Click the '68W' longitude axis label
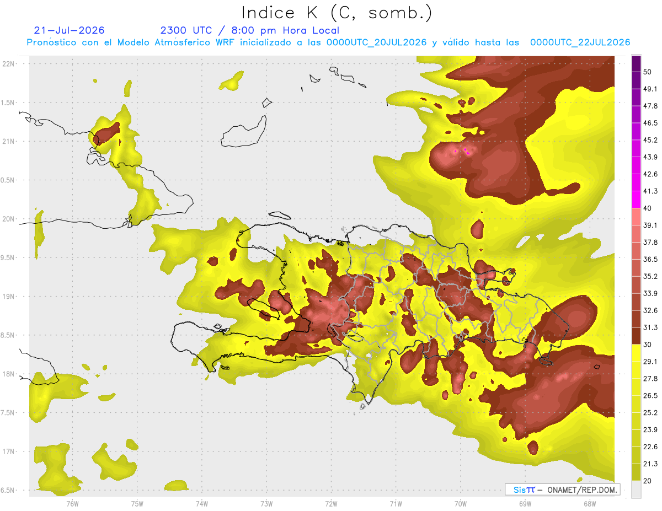 point(589,504)
